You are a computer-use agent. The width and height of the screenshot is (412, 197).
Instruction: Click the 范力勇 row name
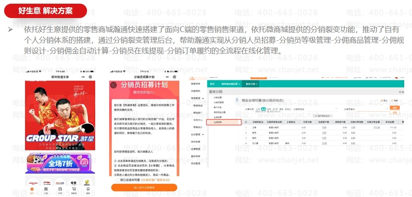tap(256, 143)
